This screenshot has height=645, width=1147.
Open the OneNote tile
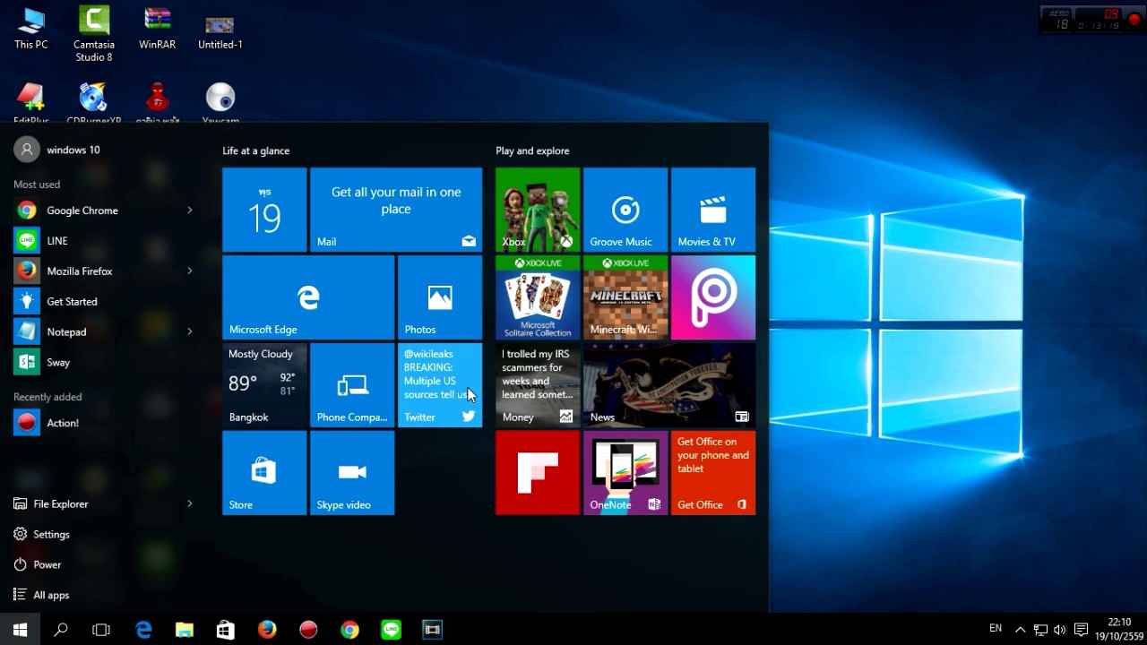tap(625, 473)
